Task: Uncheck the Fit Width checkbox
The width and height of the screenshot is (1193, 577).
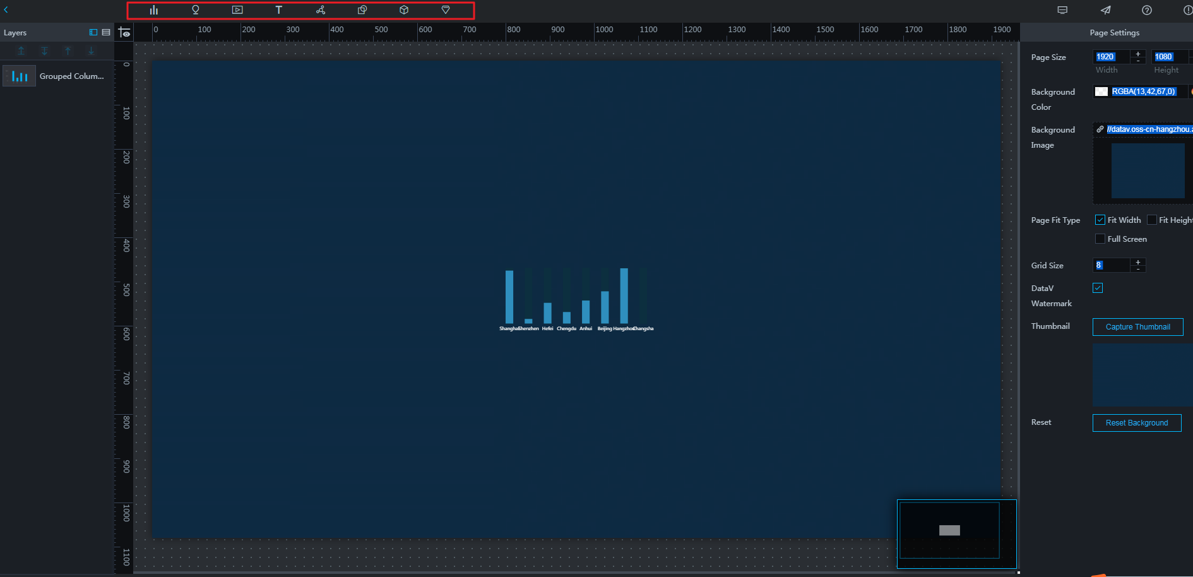Action: (x=1100, y=220)
